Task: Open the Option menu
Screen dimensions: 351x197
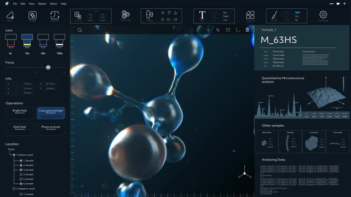Action: (42, 4)
